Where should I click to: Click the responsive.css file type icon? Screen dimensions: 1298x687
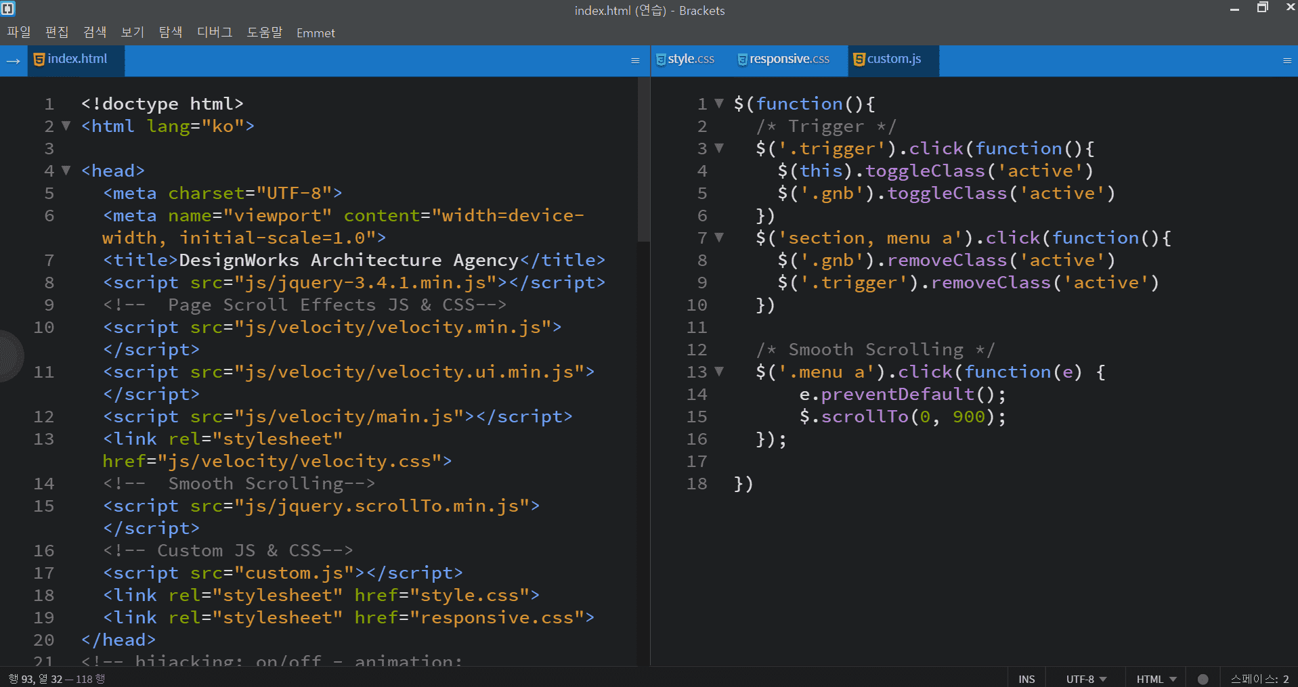click(743, 60)
